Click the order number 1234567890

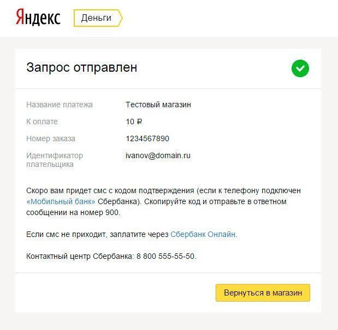tap(147, 138)
